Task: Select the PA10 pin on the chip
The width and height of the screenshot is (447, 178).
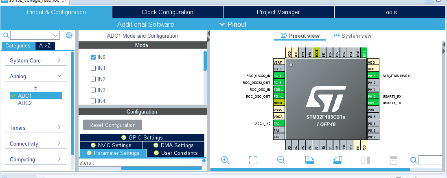Action: pos(373,96)
